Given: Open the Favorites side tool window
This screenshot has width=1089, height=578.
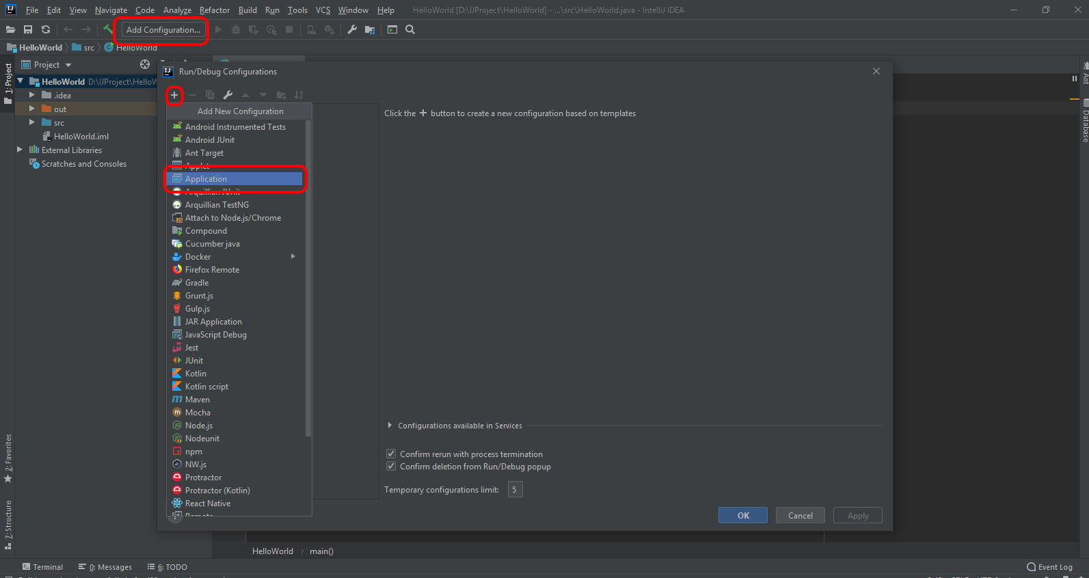Looking at the screenshot, I should click(8, 458).
